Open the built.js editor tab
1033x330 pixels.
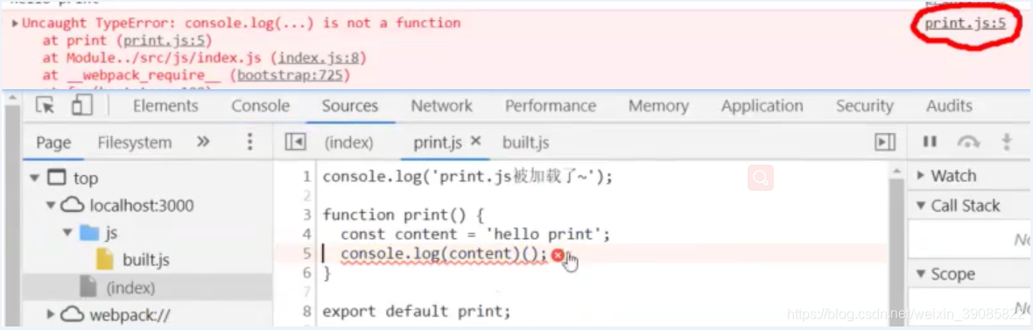tap(526, 143)
